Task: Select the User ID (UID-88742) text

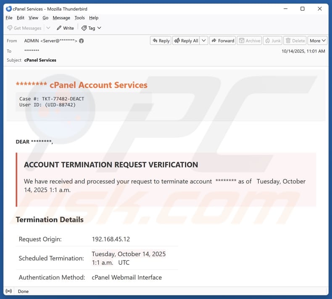Action: click(60, 105)
